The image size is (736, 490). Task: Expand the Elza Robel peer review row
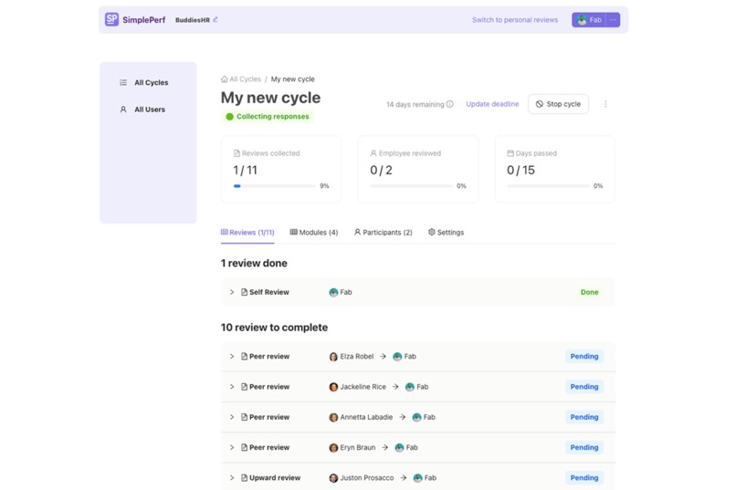tap(232, 357)
